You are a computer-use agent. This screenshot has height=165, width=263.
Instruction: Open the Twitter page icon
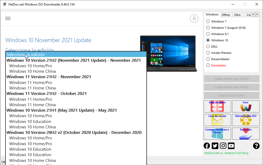pyautogui.click(x=215, y=146)
